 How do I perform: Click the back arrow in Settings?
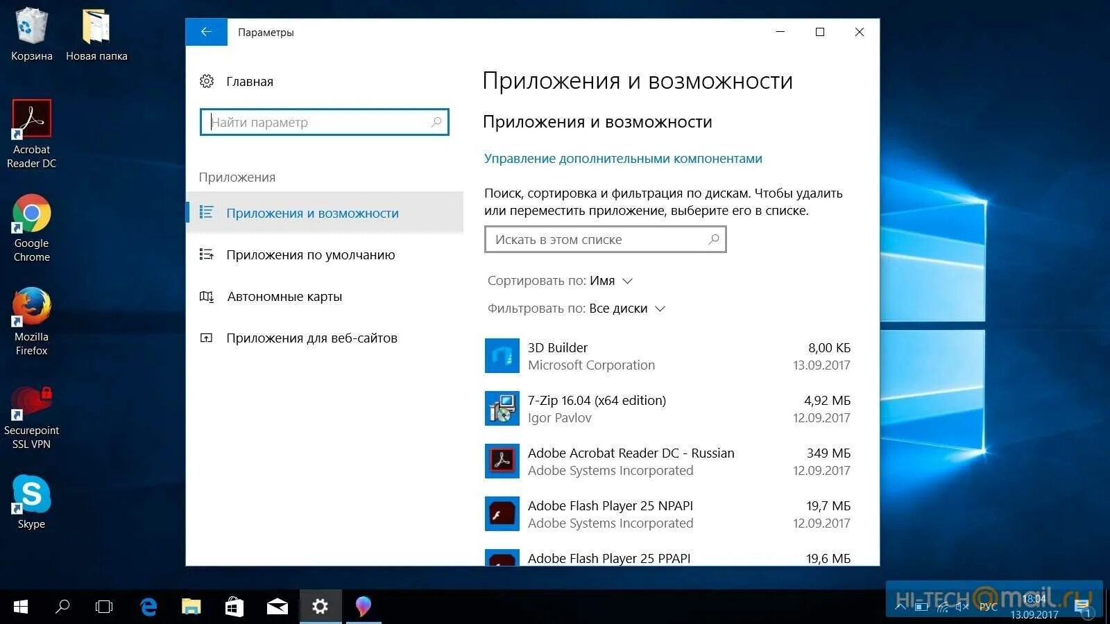coord(206,32)
